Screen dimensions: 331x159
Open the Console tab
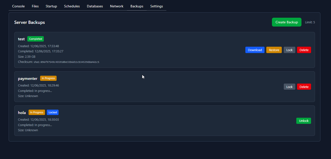[18, 6]
